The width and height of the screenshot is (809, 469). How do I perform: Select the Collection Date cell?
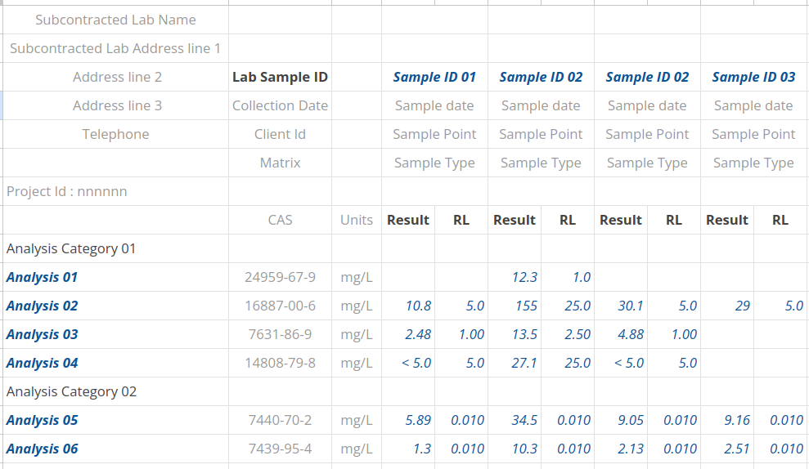pyautogui.click(x=280, y=105)
